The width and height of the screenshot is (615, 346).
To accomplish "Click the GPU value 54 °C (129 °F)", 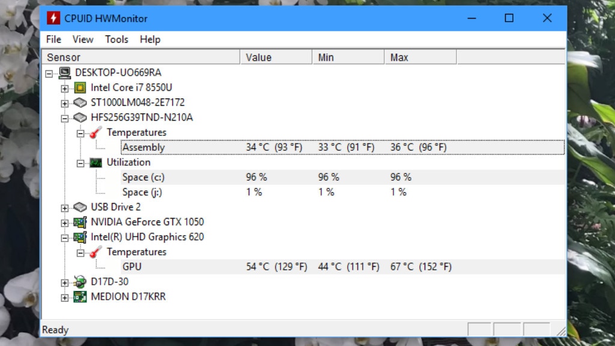I will pos(276,267).
